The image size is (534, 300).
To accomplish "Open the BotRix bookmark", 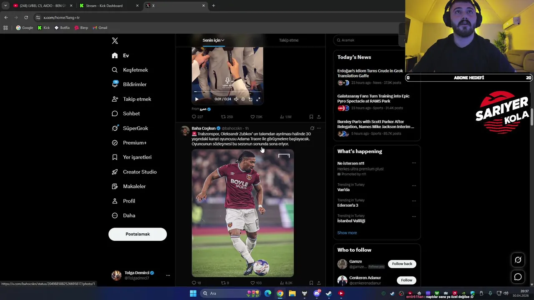I will coord(62,28).
